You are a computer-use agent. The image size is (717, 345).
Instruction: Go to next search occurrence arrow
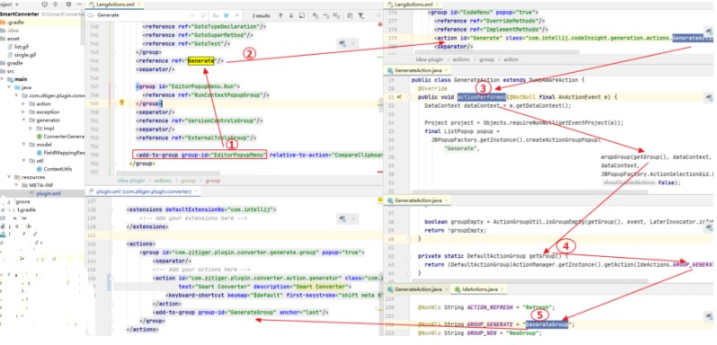[x=291, y=15]
